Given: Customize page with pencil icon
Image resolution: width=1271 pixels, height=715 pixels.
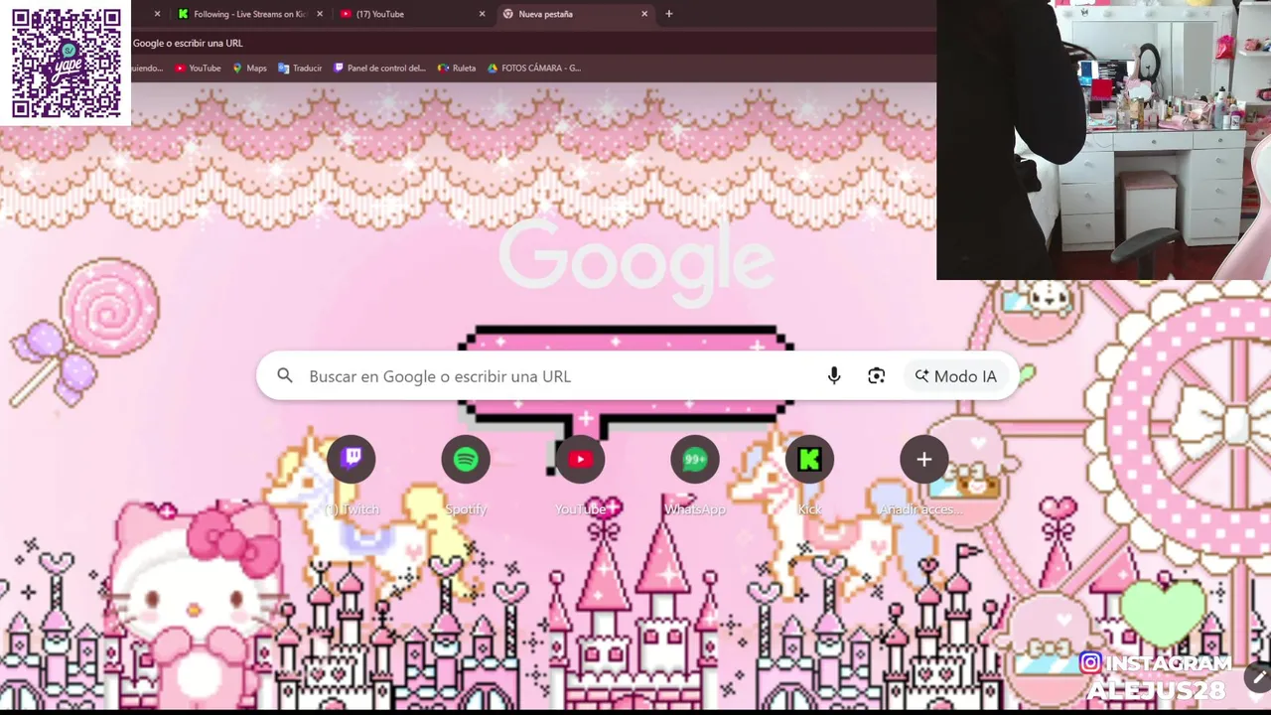Looking at the screenshot, I should pos(1258,679).
